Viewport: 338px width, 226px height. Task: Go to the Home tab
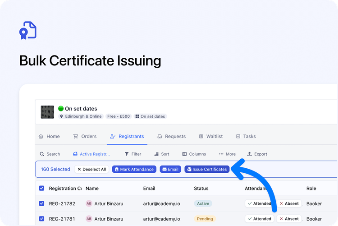tap(49, 136)
